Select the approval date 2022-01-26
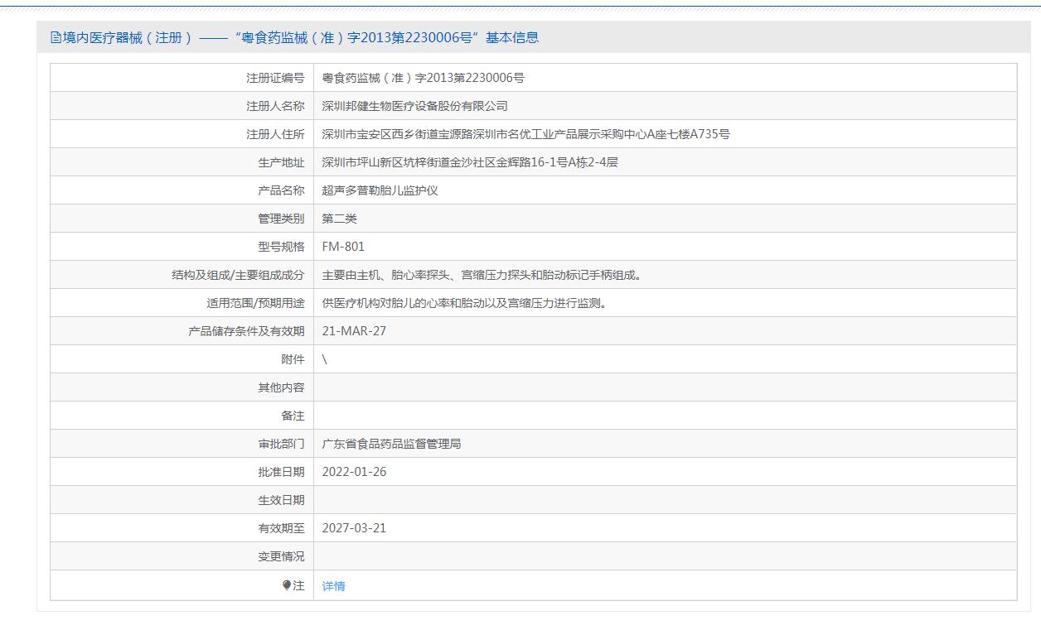This screenshot has height=630, width=1041. (x=354, y=472)
